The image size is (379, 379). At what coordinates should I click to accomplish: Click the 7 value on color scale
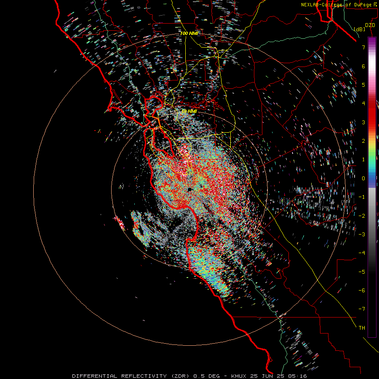coord(363,47)
